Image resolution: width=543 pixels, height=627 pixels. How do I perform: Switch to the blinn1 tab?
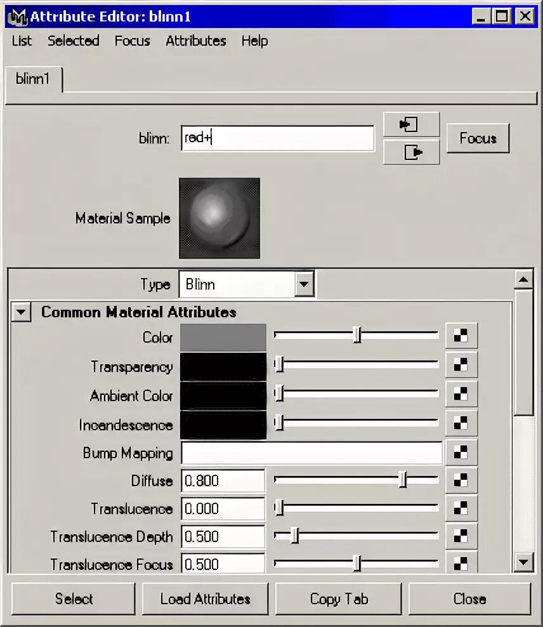(32, 79)
